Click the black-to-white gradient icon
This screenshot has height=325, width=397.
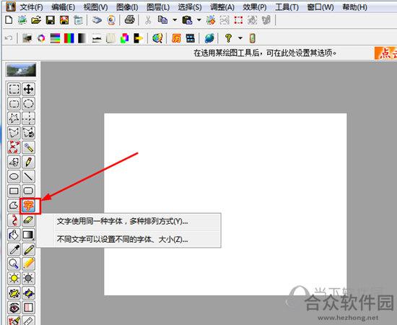coord(82,38)
